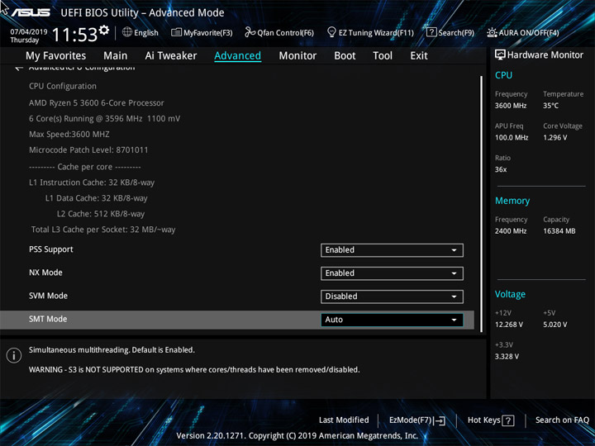Screen dimensions: 595x446
Task: Switch to the Tool tab
Action: (383, 56)
